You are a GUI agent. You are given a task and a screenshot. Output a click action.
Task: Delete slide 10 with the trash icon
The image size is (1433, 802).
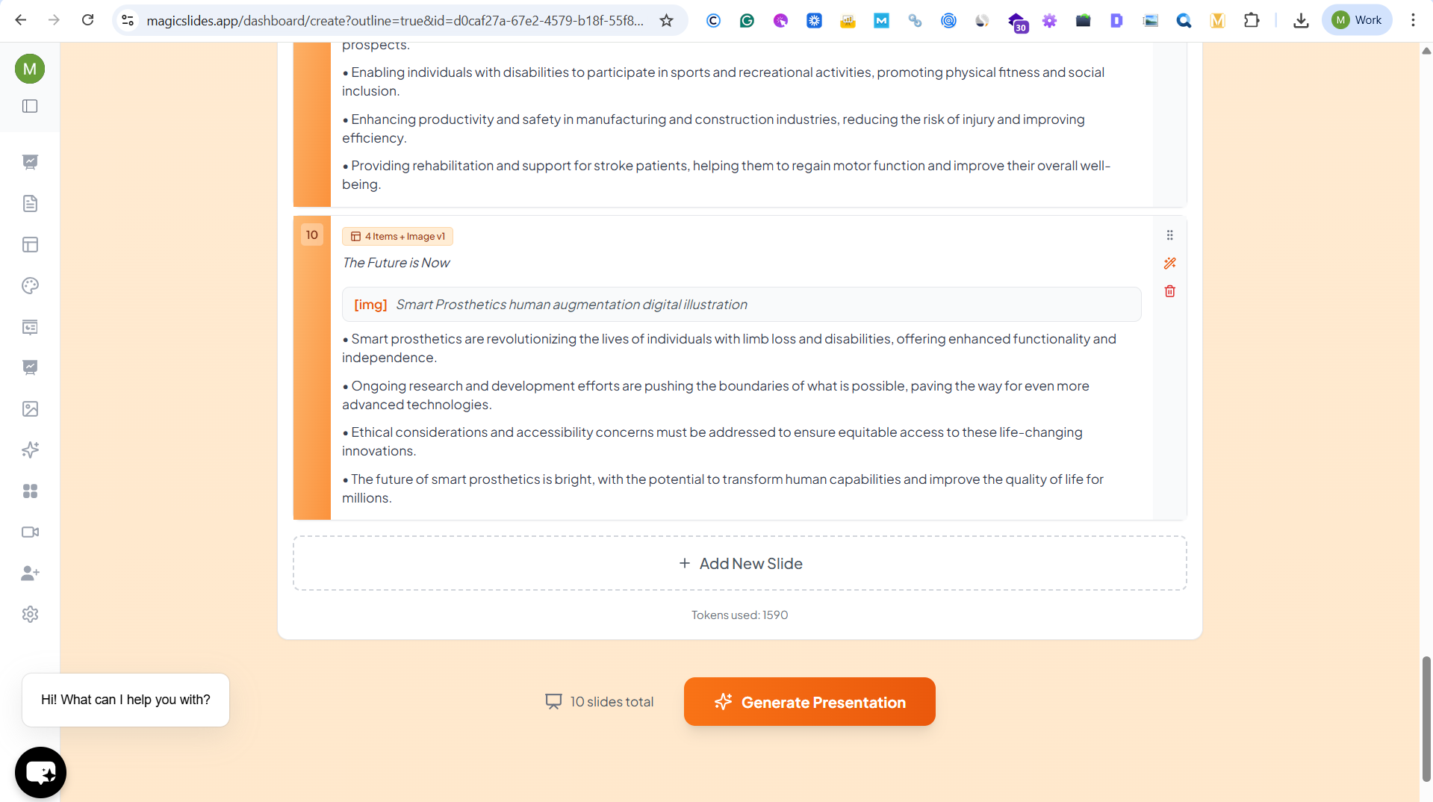coord(1169,291)
